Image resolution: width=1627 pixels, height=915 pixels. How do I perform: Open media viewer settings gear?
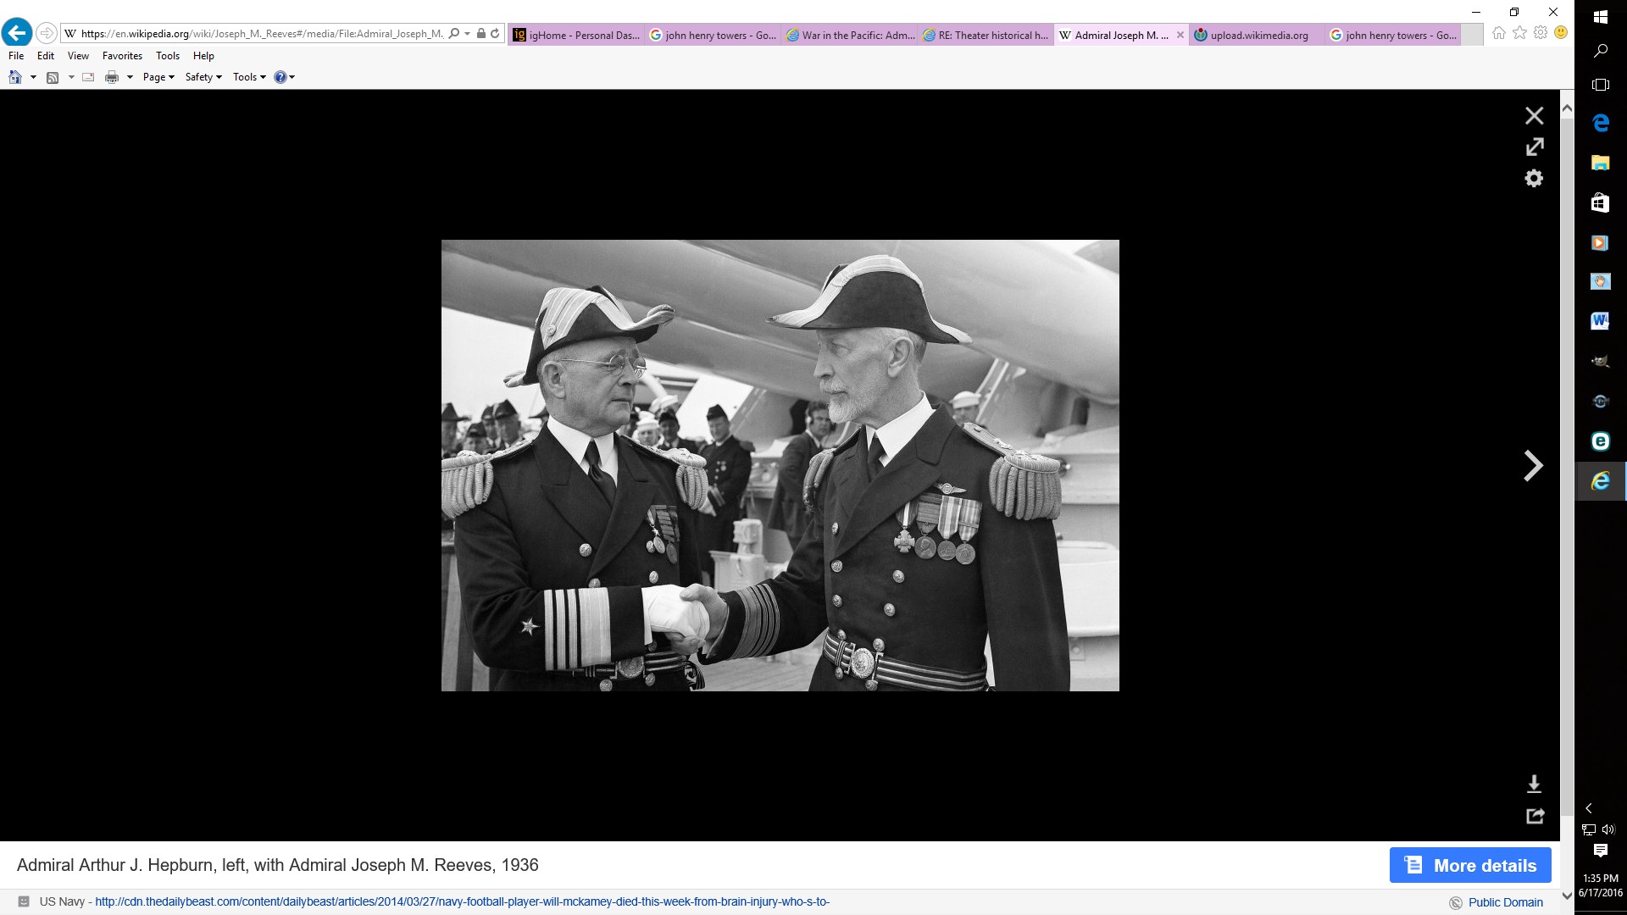[x=1534, y=179]
